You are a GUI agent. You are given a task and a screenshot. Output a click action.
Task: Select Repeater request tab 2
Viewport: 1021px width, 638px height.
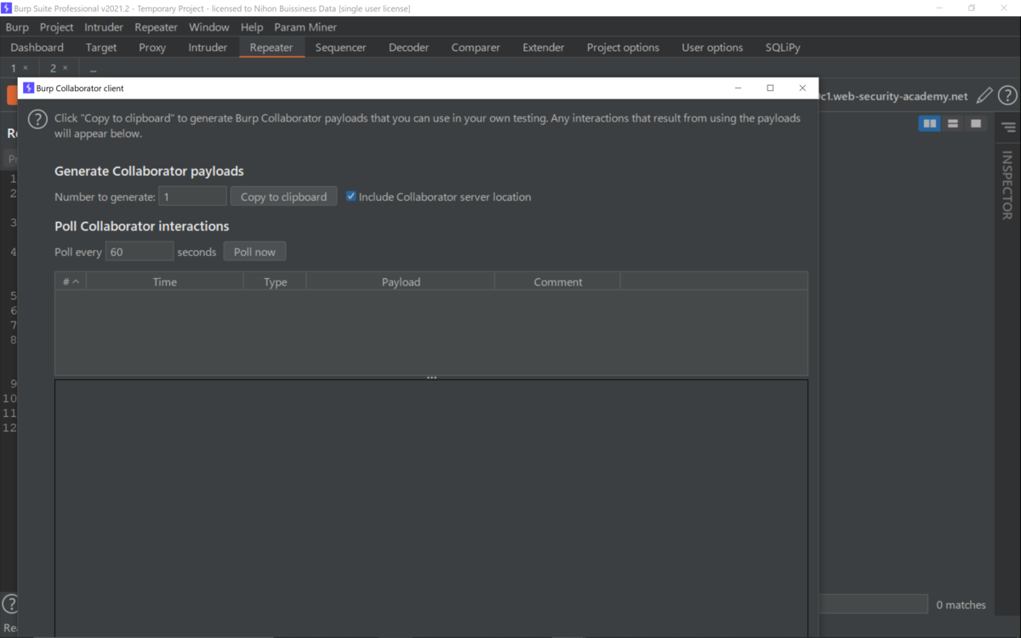(53, 68)
